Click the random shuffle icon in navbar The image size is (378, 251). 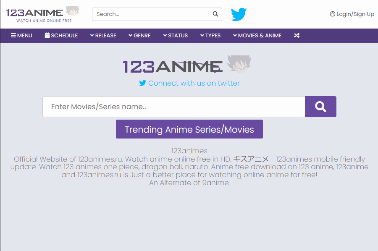coord(297,35)
